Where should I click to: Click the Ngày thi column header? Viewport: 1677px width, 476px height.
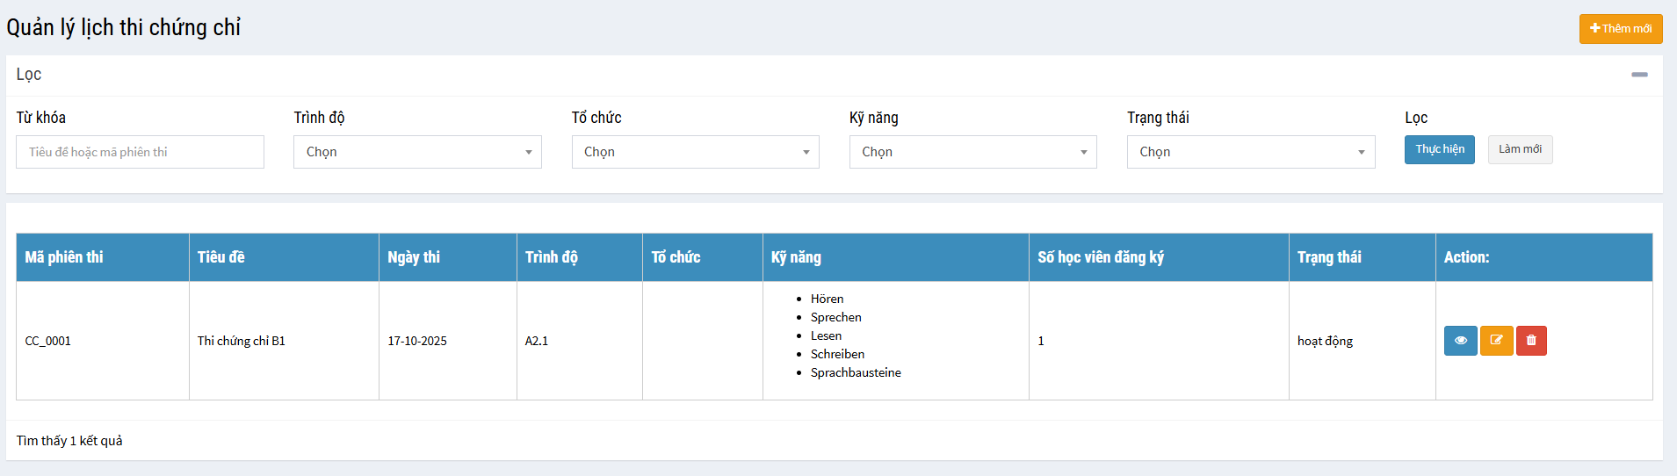(414, 257)
